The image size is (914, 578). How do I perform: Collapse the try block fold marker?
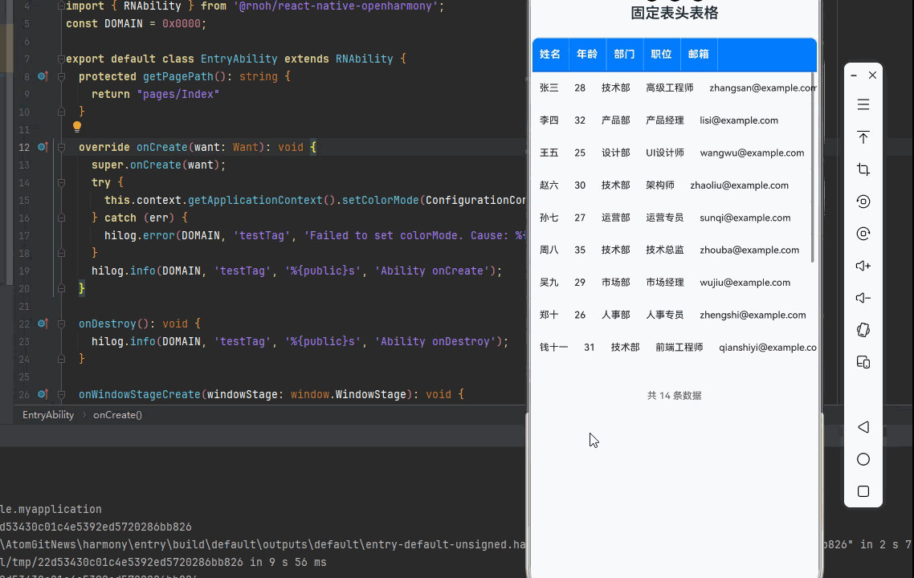point(61,182)
